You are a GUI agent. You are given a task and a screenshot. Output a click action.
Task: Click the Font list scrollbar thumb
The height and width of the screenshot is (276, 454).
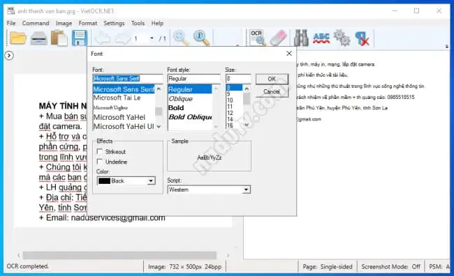tap(159, 112)
